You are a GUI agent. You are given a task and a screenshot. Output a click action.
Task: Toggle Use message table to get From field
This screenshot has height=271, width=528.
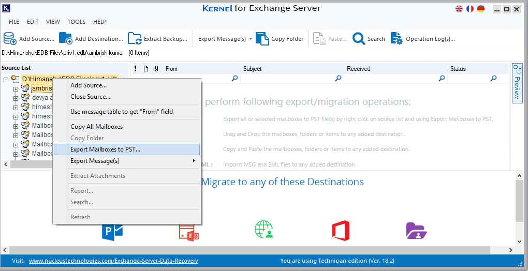coord(122,112)
